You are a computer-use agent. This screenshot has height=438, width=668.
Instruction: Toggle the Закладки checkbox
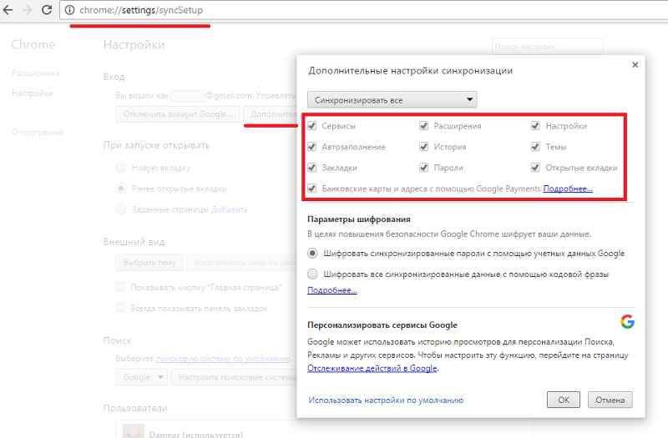(x=312, y=168)
